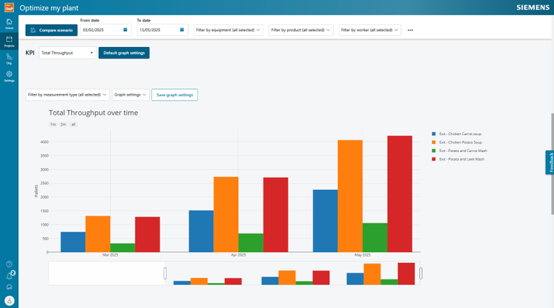Select the 1m time range option
554x308 pixels.
point(53,124)
